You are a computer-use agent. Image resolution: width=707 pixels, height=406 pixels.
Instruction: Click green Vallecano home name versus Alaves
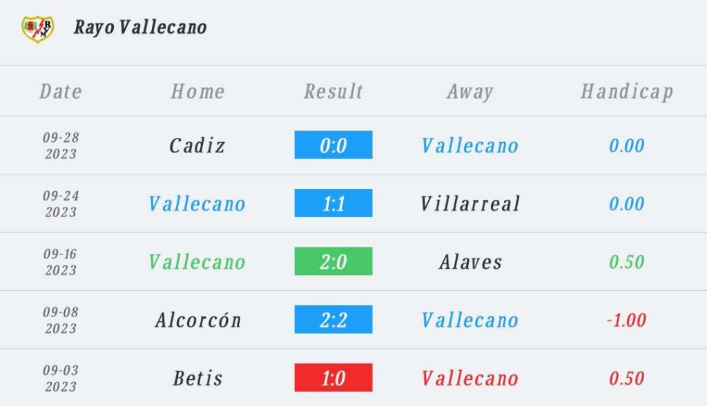click(197, 261)
